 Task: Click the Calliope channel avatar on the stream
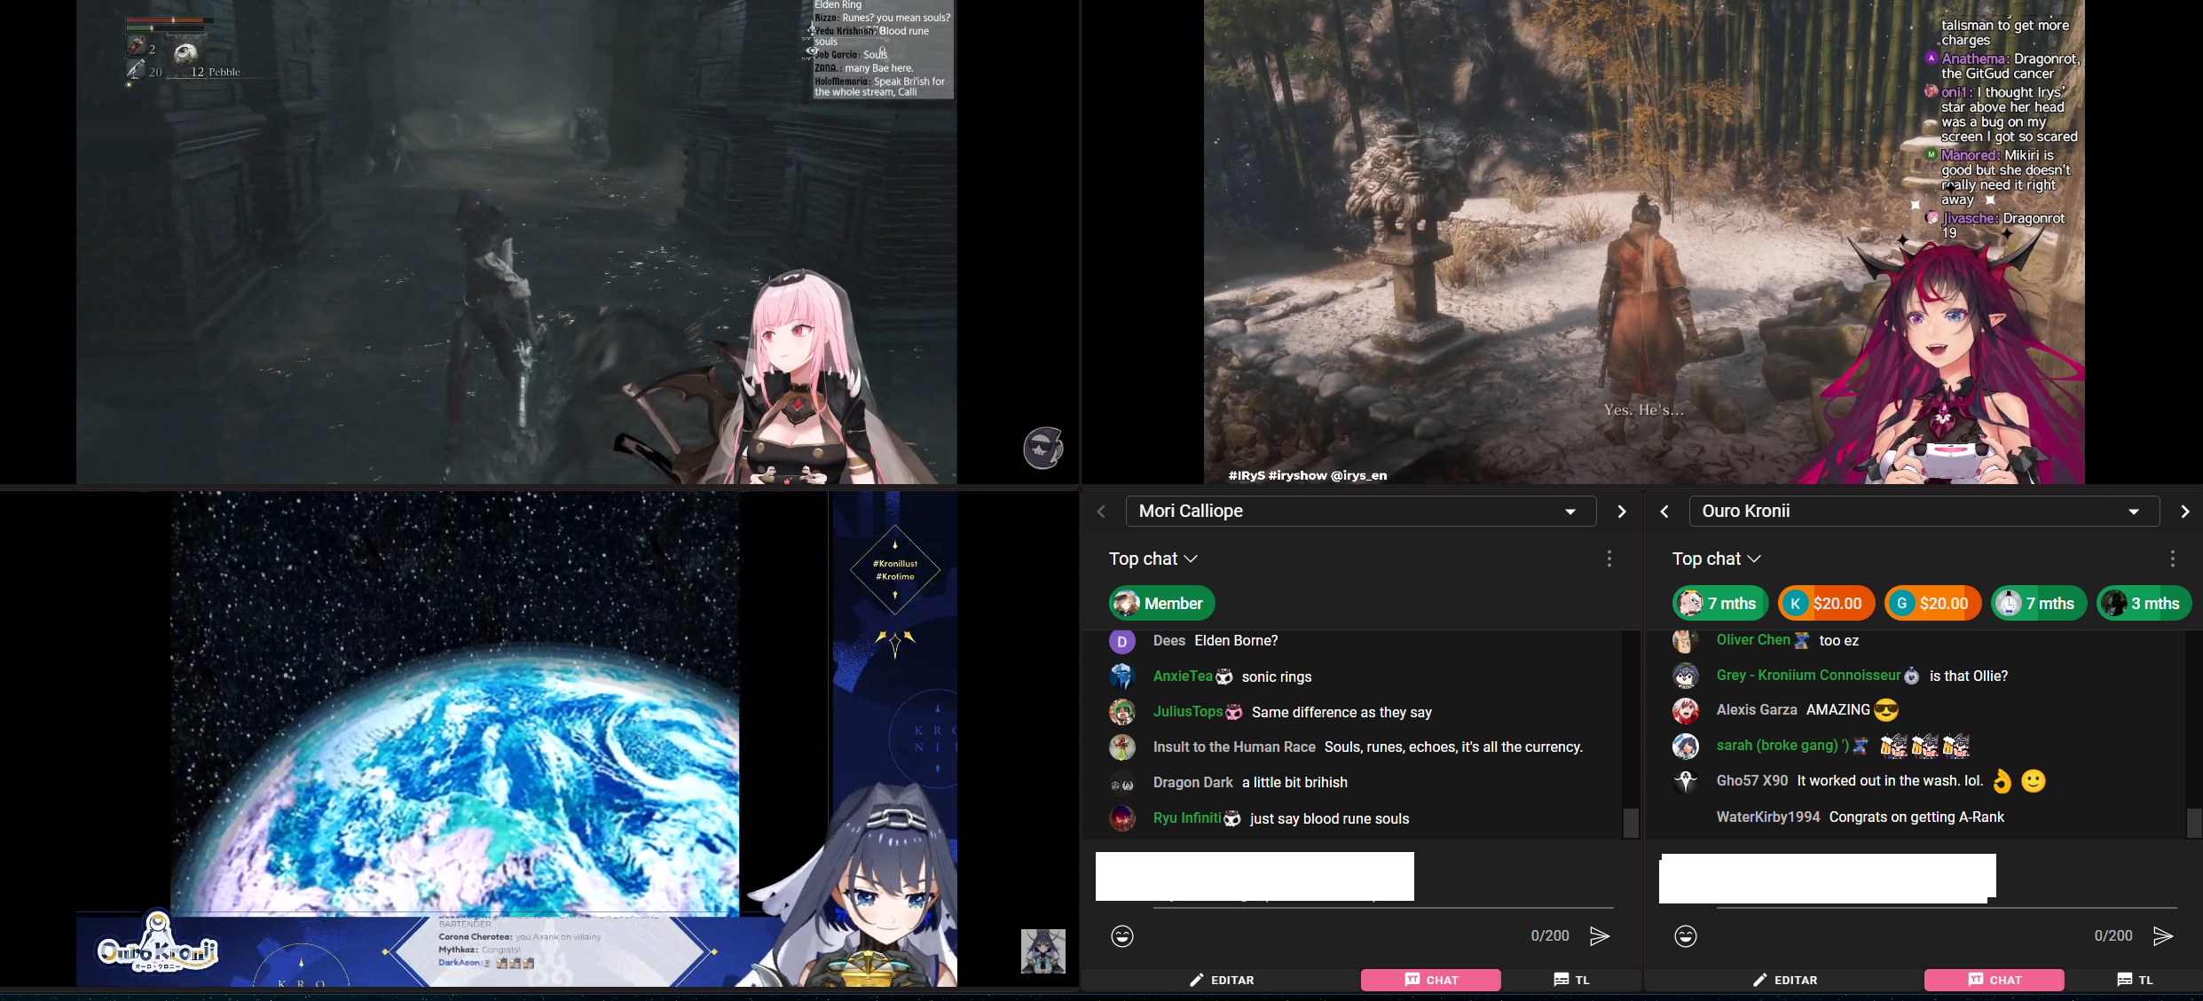coord(1043,448)
